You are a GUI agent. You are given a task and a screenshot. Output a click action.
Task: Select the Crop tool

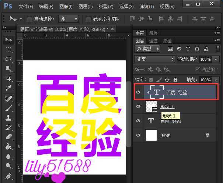pos(8,78)
